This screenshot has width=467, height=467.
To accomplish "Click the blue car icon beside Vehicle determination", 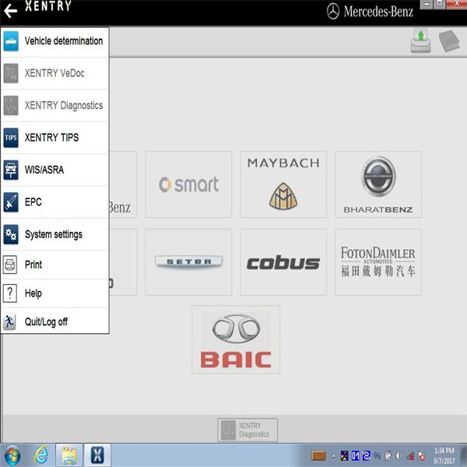I will (11, 41).
